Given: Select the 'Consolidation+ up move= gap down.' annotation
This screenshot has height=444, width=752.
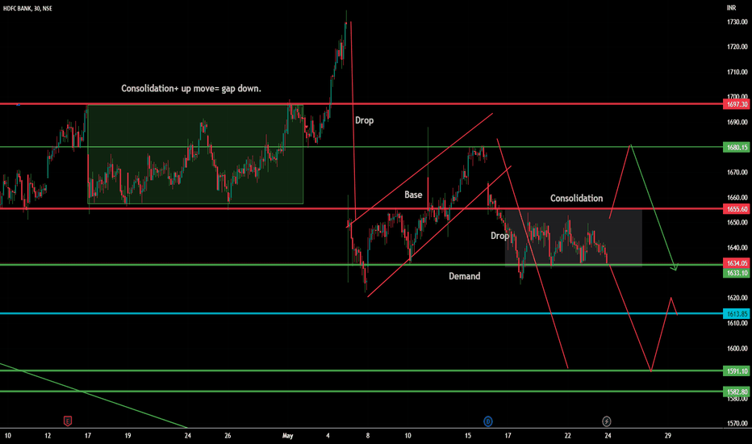Looking at the screenshot, I should [x=191, y=88].
